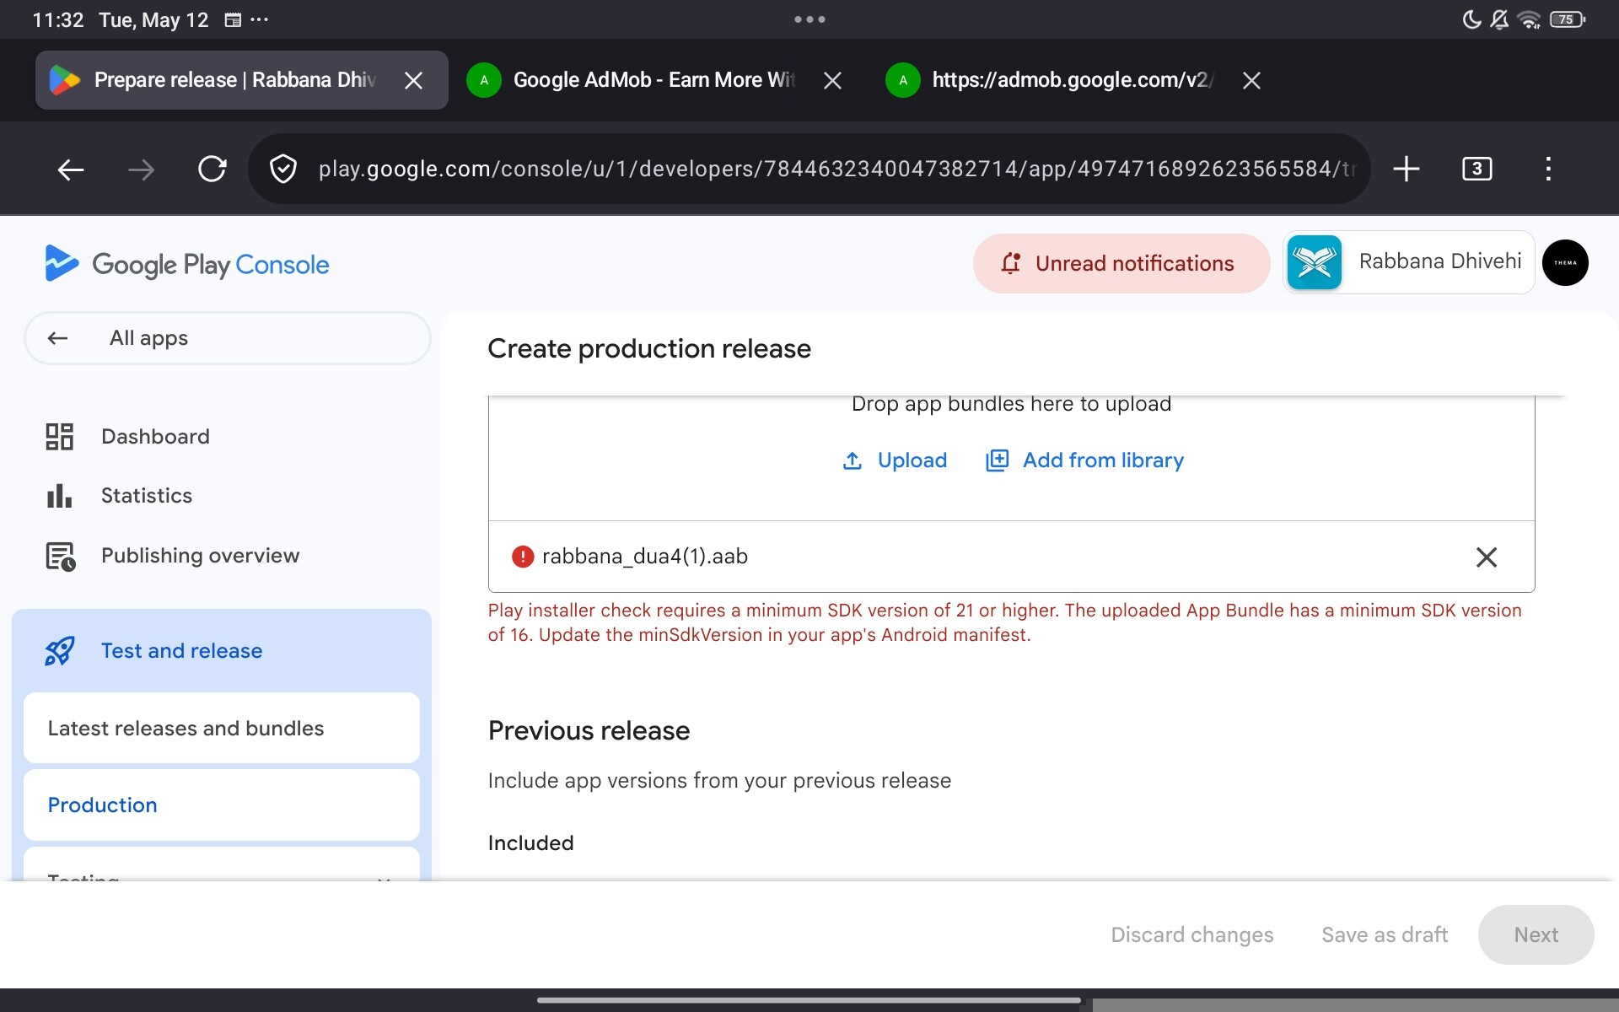The height and width of the screenshot is (1012, 1619).
Task: Click Save as draft
Action: point(1385,934)
